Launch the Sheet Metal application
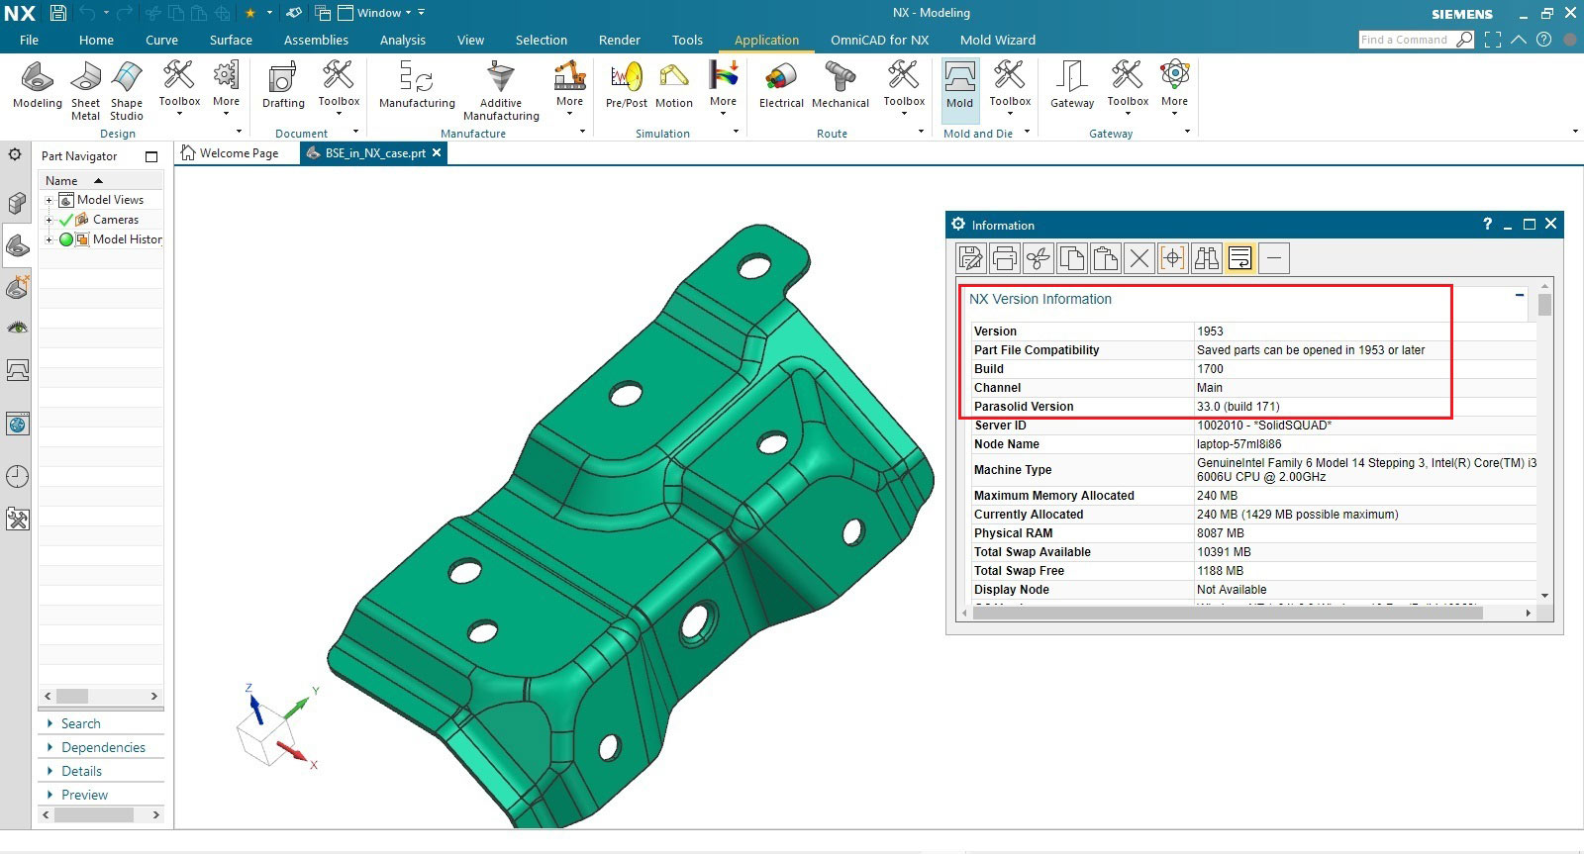This screenshot has width=1584, height=854. [x=85, y=91]
